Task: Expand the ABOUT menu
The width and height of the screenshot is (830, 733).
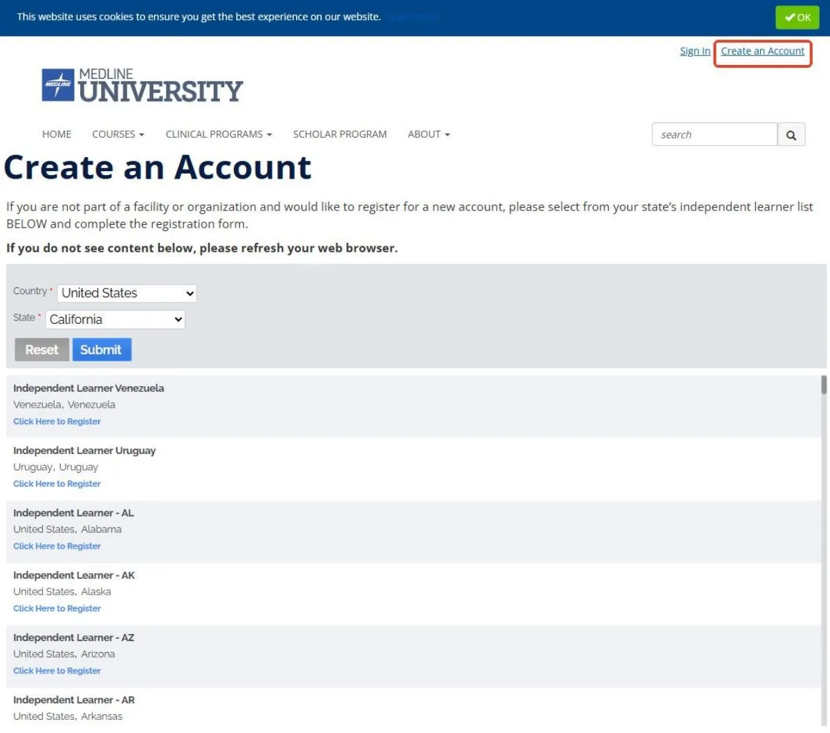Action: tap(429, 134)
